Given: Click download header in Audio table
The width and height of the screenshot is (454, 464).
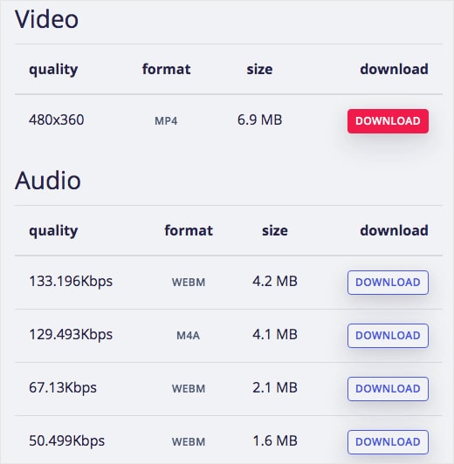Looking at the screenshot, I should [x=394, y=230].
